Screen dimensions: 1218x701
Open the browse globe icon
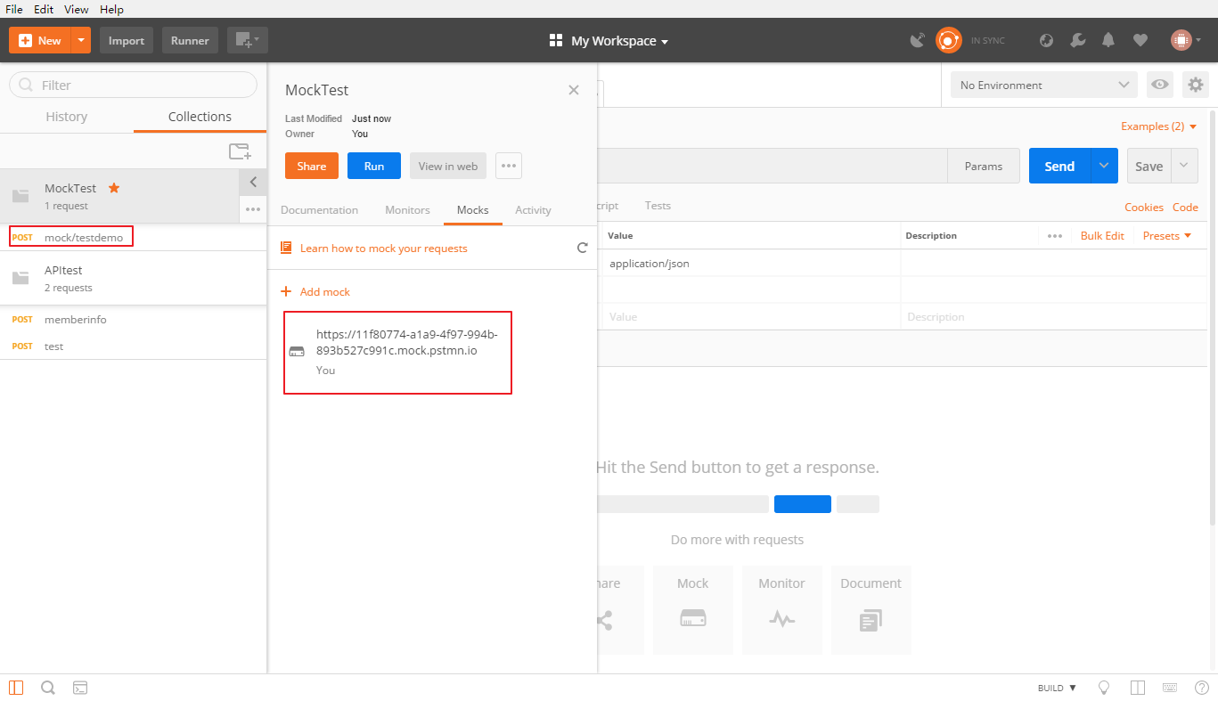[1047, 40]
